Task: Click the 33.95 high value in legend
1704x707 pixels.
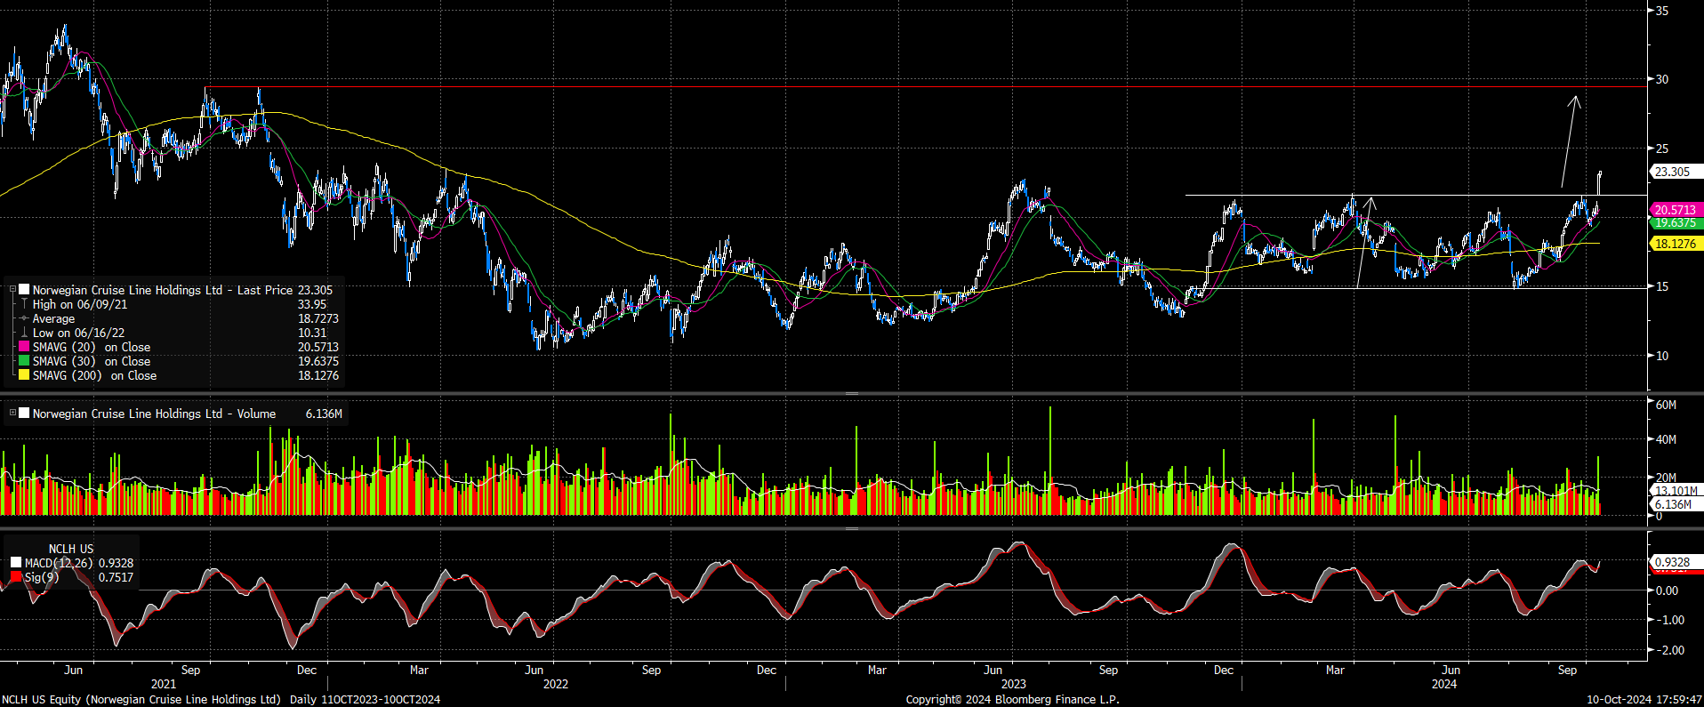Action: point(312,304)
